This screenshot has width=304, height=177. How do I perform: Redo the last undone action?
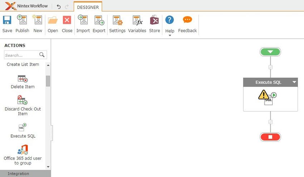(x=67, y=7)
